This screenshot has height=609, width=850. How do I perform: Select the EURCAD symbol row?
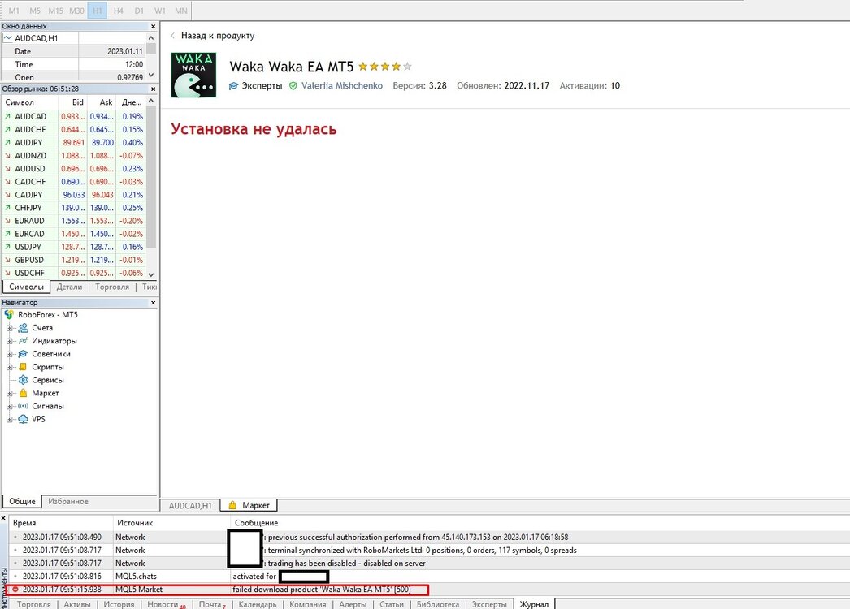[74, 234]
